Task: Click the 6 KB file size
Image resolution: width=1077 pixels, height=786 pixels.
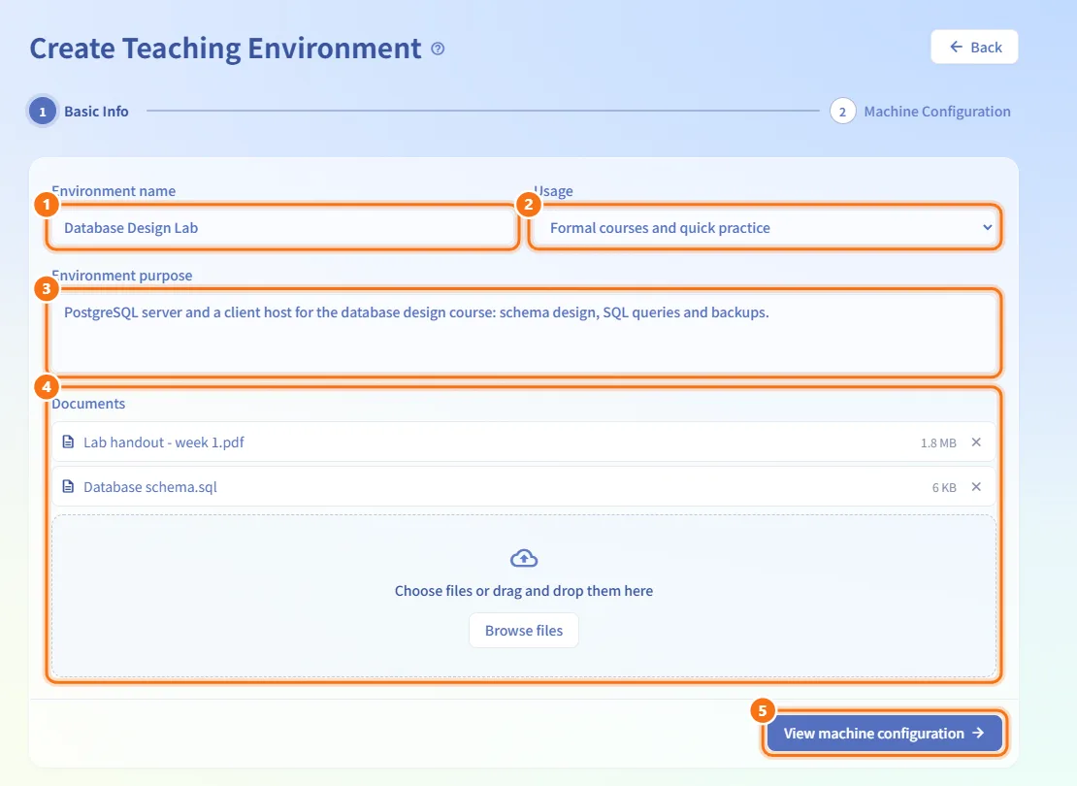Action: click(x=944, y=488)
